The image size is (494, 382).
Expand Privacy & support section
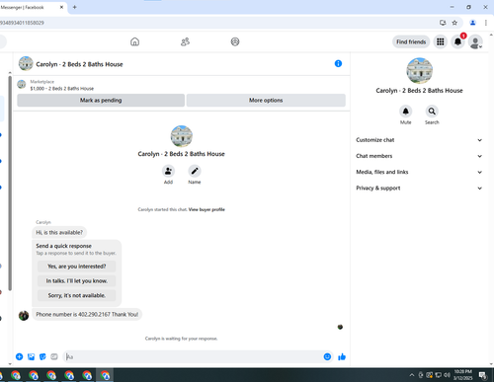(x=419, y=188)
